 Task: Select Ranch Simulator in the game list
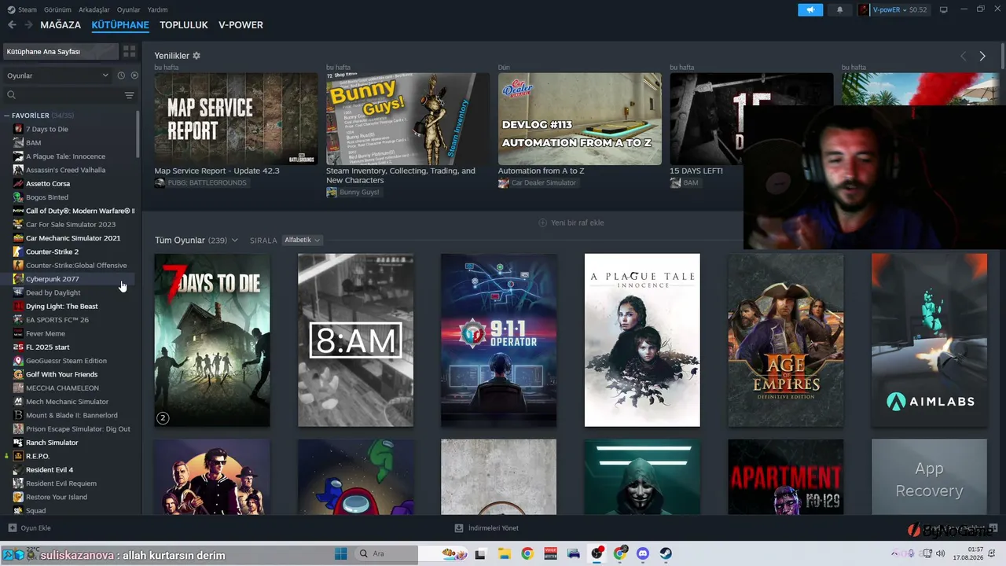pos(52,443)
